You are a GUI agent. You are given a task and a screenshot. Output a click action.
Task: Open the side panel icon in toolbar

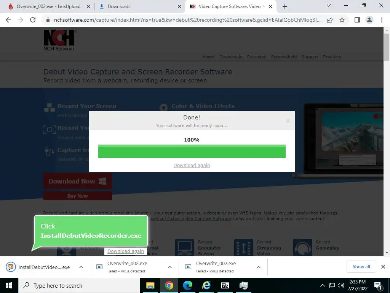357,20
